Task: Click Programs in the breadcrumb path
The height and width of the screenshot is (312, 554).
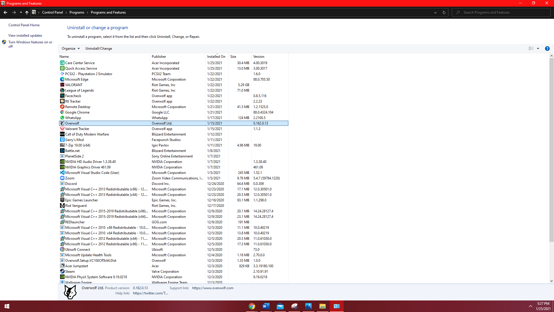Action: pos(77,12)
